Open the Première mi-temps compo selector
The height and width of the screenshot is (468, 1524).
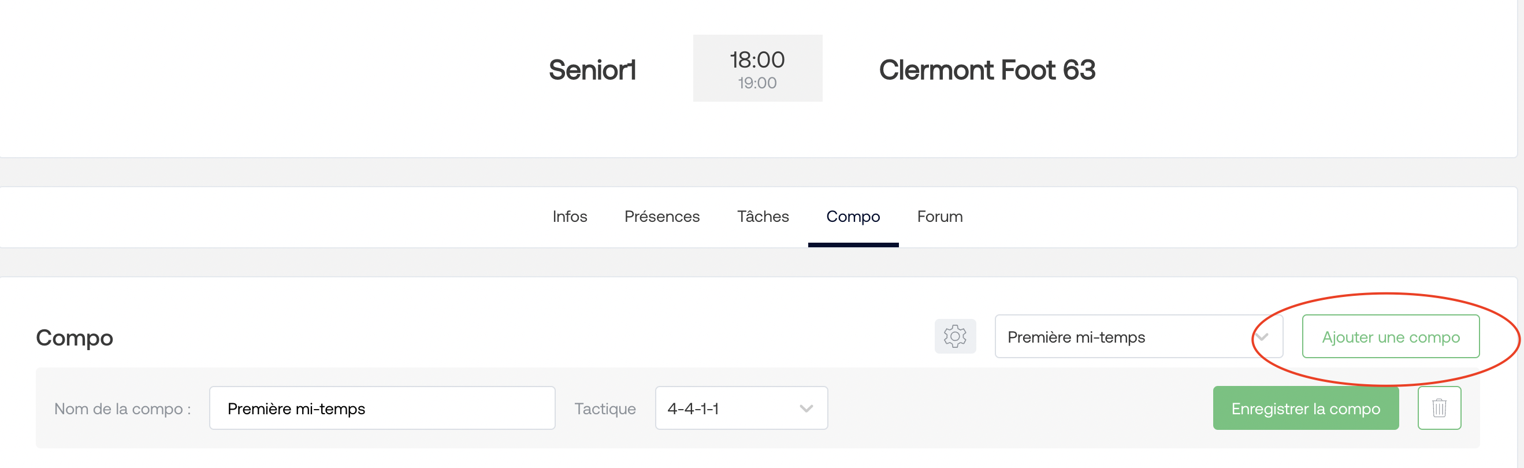click(1139, 337)
